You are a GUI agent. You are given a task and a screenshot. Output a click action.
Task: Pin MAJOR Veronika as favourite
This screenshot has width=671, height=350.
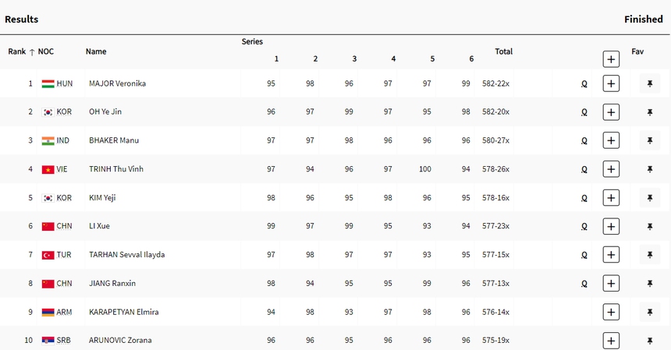coord(649,83)
